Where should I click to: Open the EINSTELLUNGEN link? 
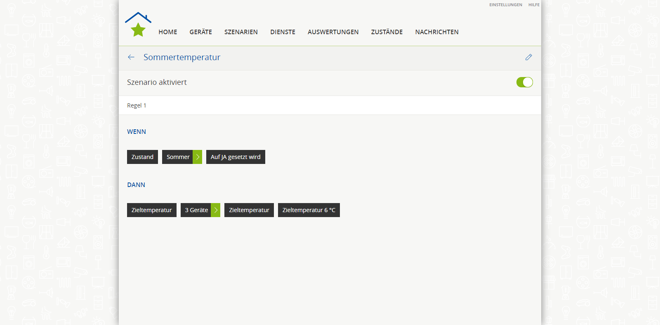click(x=505, y=5)
